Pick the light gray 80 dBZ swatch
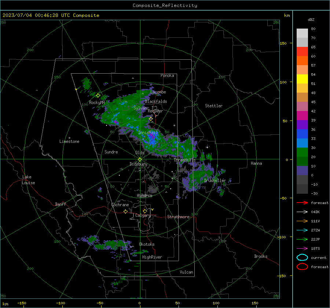Screen dimensions: 330x308 click(302, 33)
